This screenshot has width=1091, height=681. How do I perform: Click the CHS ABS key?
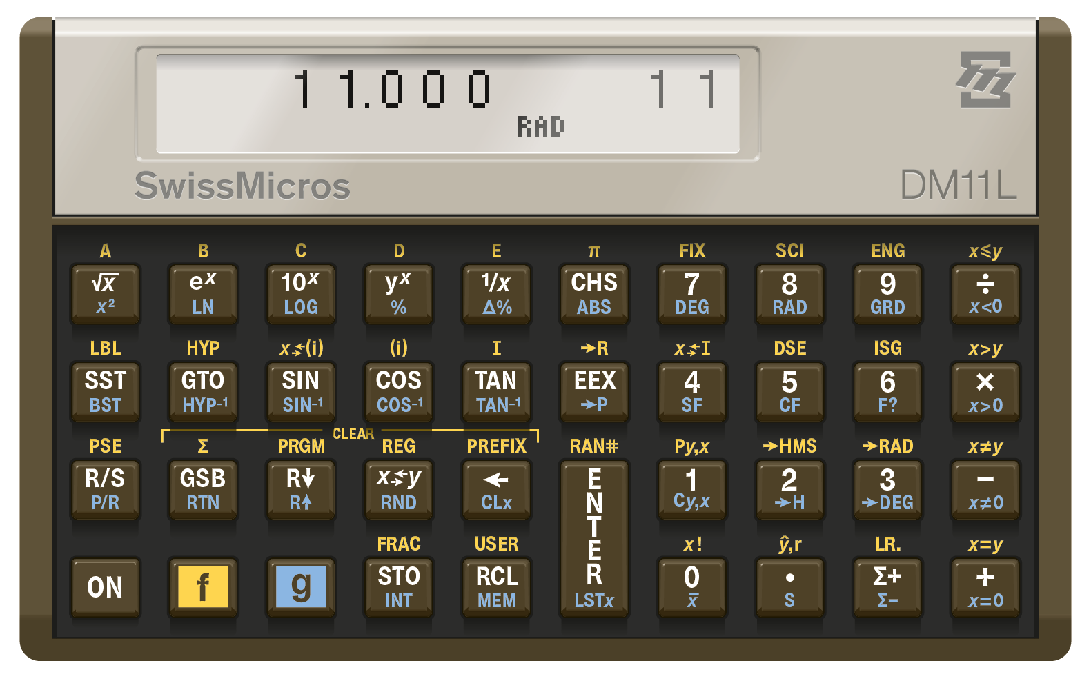594,294
